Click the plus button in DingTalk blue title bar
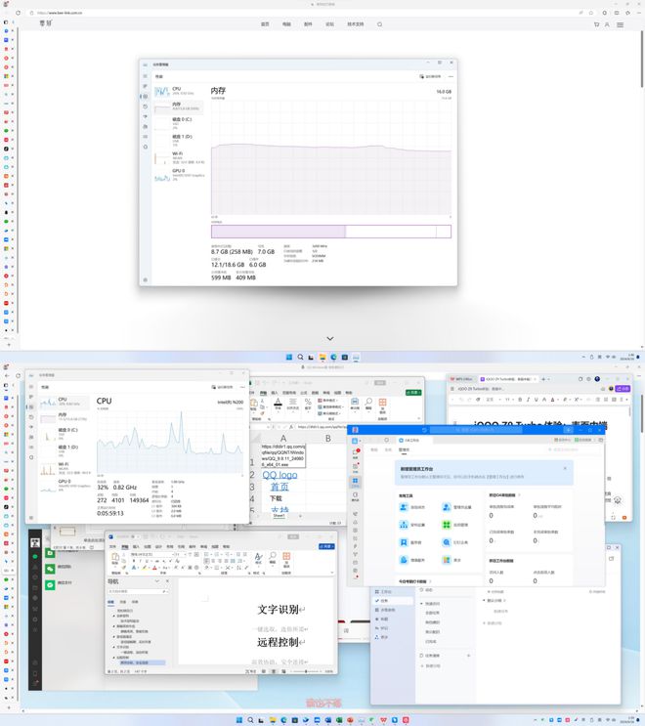 569,430
